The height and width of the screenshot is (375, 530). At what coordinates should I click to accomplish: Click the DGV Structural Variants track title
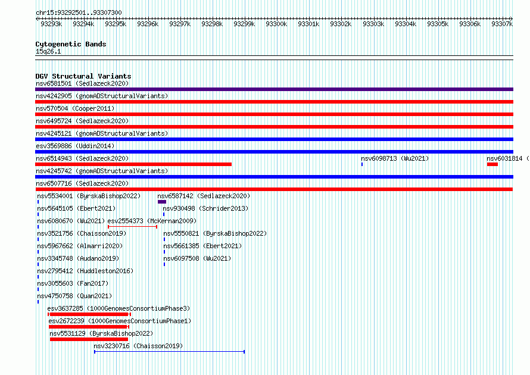(83, 76)
